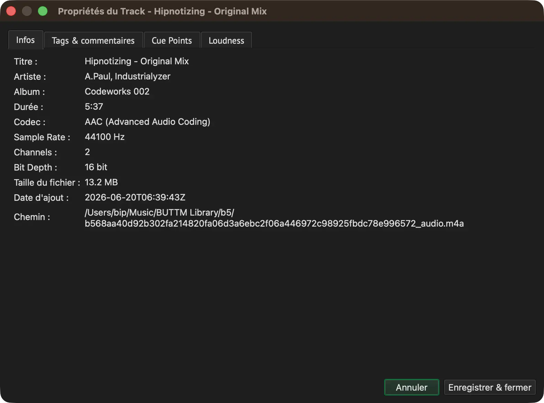Select date value 2026-06-20T06:39:43Z

tap(135, 197)
